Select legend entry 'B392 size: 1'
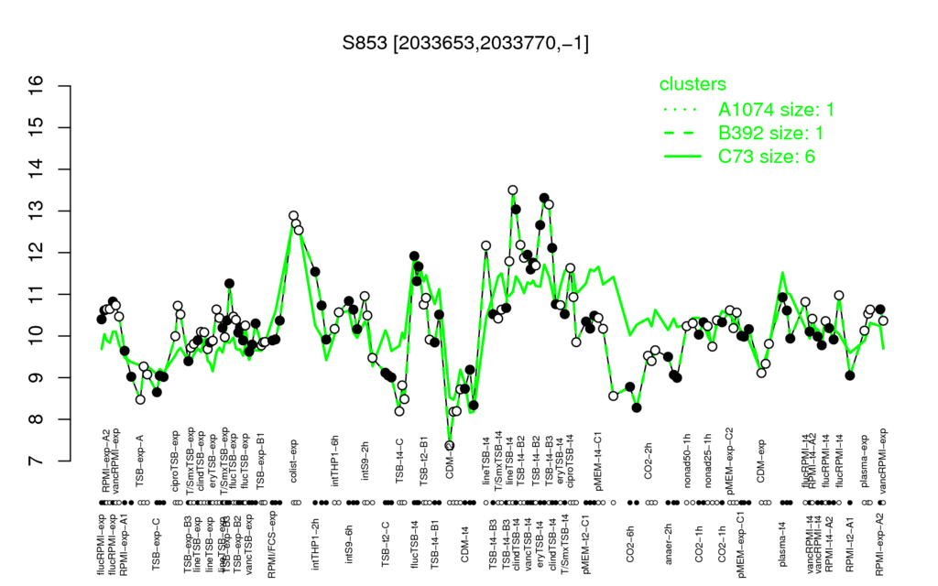Screen dimensions: 938x586 tap(770, 133)
